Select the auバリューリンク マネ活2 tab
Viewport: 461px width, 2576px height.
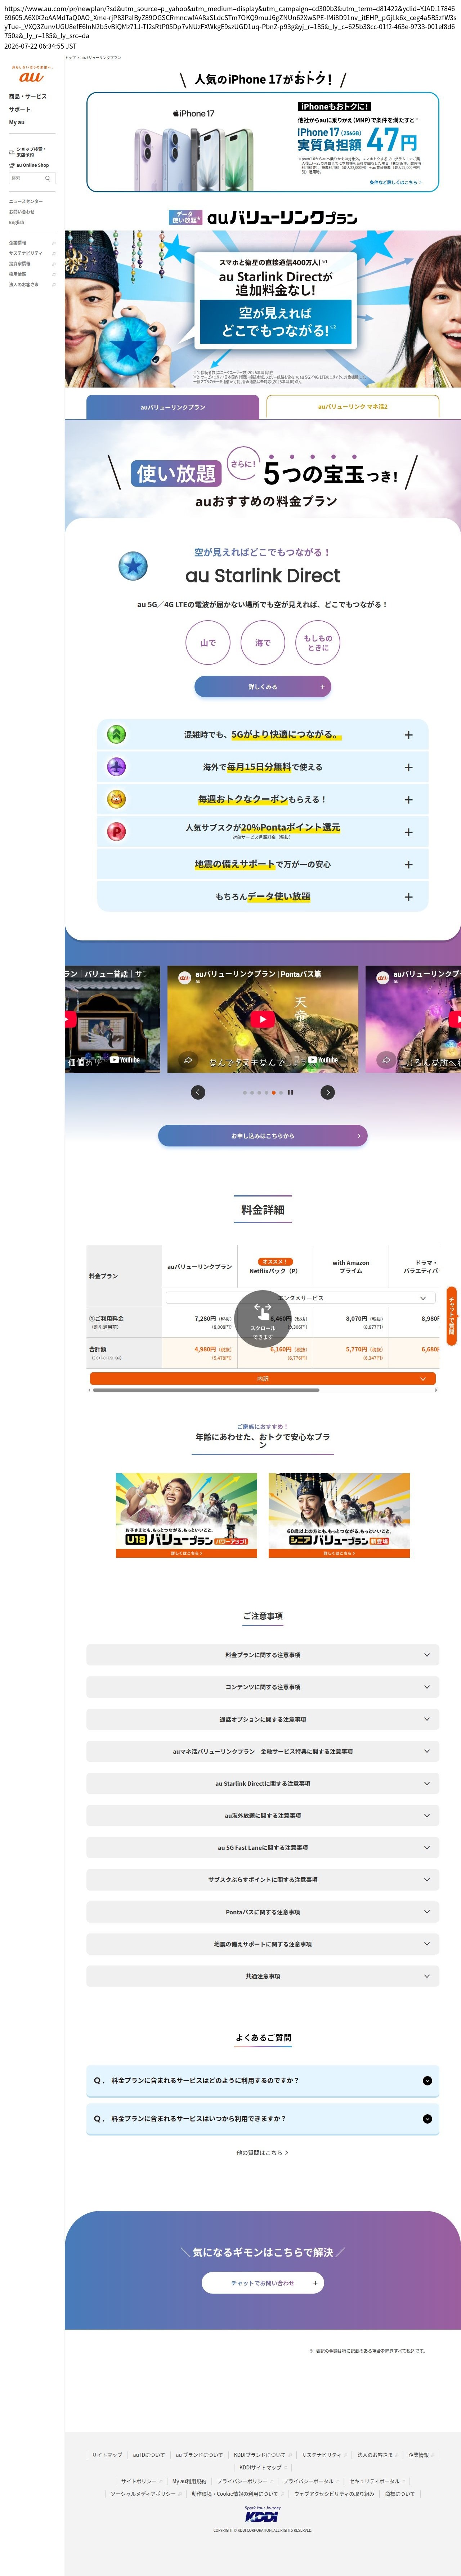(353, 407)
